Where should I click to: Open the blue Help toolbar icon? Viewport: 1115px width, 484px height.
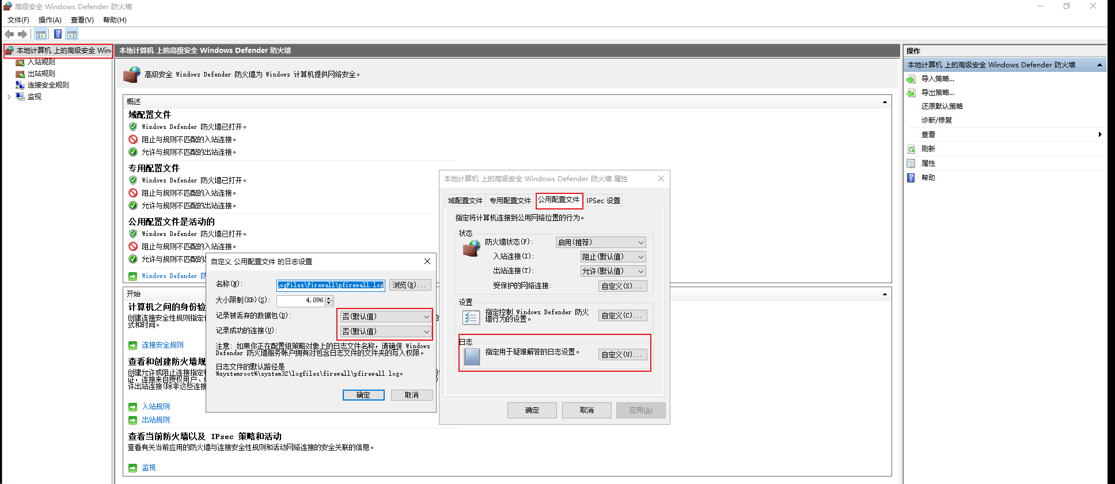click(x=58, y=34)
